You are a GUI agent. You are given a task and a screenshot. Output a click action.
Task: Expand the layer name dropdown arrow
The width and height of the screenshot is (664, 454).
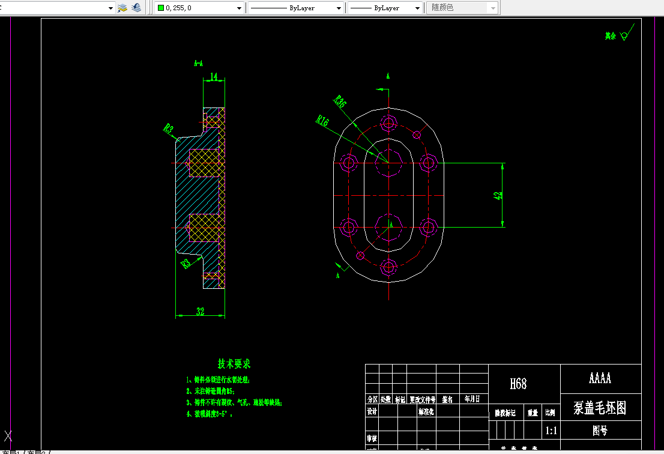coord(110,8)
